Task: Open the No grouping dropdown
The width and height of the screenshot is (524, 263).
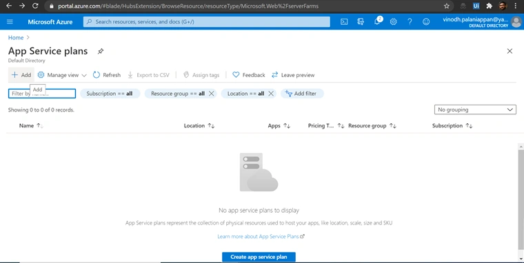Action: coord(475,109)
